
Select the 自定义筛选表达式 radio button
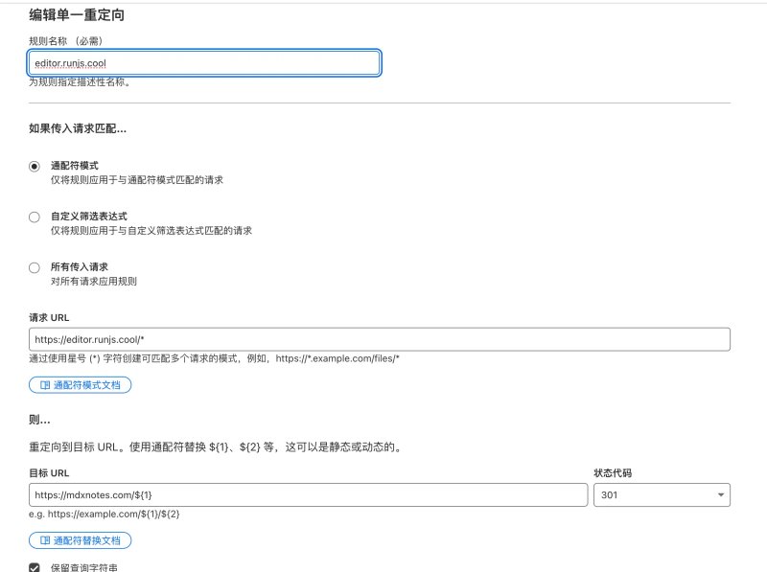click(x=35, y=217)
